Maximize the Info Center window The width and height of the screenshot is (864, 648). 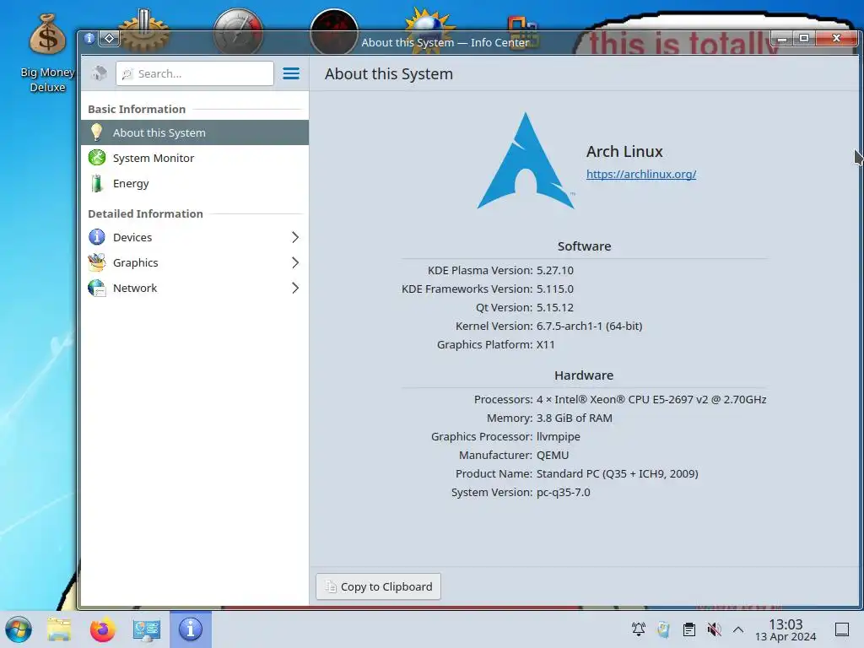pyautogui.click(x=804, y=38)
